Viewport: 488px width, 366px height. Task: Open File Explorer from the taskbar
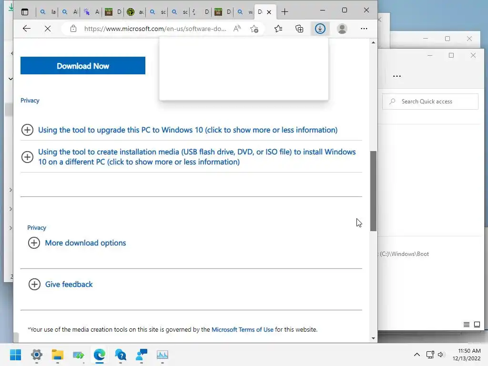tap(58, 355)
